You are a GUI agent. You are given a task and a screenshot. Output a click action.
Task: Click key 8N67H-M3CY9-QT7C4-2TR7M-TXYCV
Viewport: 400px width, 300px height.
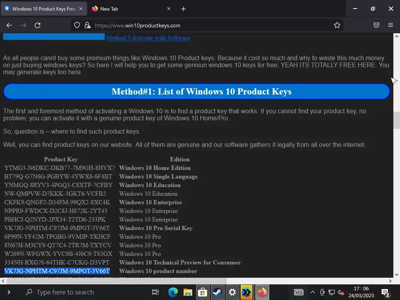click(58, 245)
